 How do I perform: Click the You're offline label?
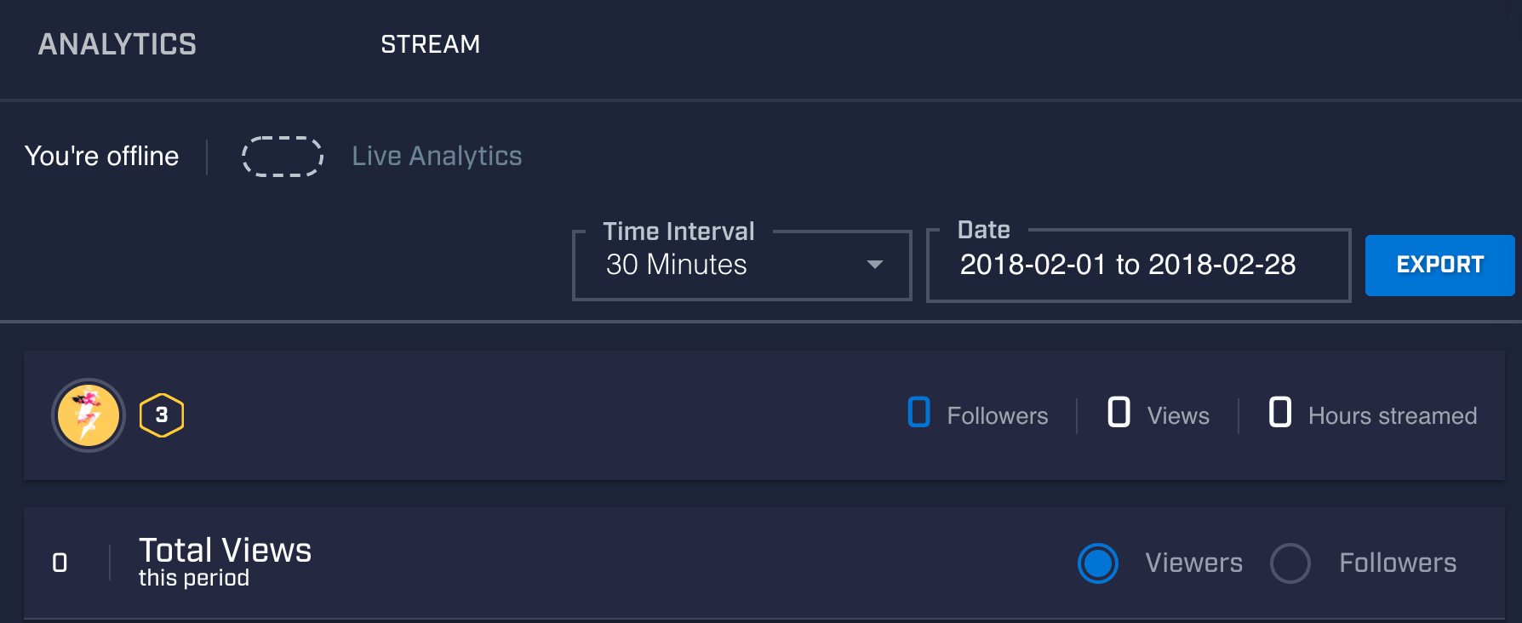(x=102, y=157)
